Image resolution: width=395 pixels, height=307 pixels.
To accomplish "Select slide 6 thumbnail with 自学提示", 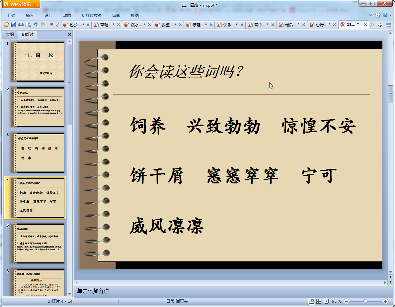I will 38,282.
